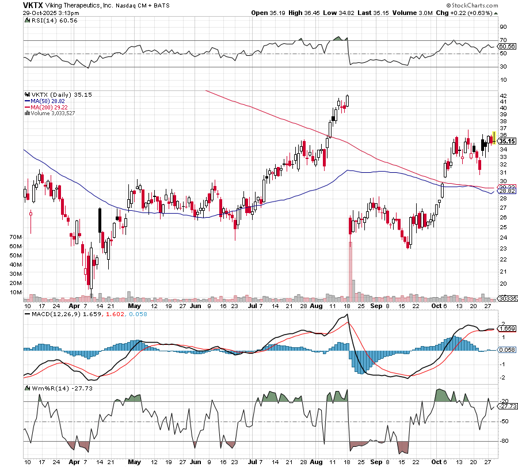Click the volume bars icon in legend
This screenshot has width=518, height=467.
point(26,113)
